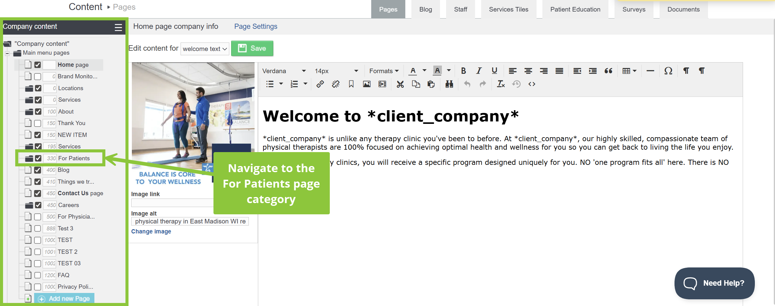Open the special character (omega) picker

[x=668, y=71]
